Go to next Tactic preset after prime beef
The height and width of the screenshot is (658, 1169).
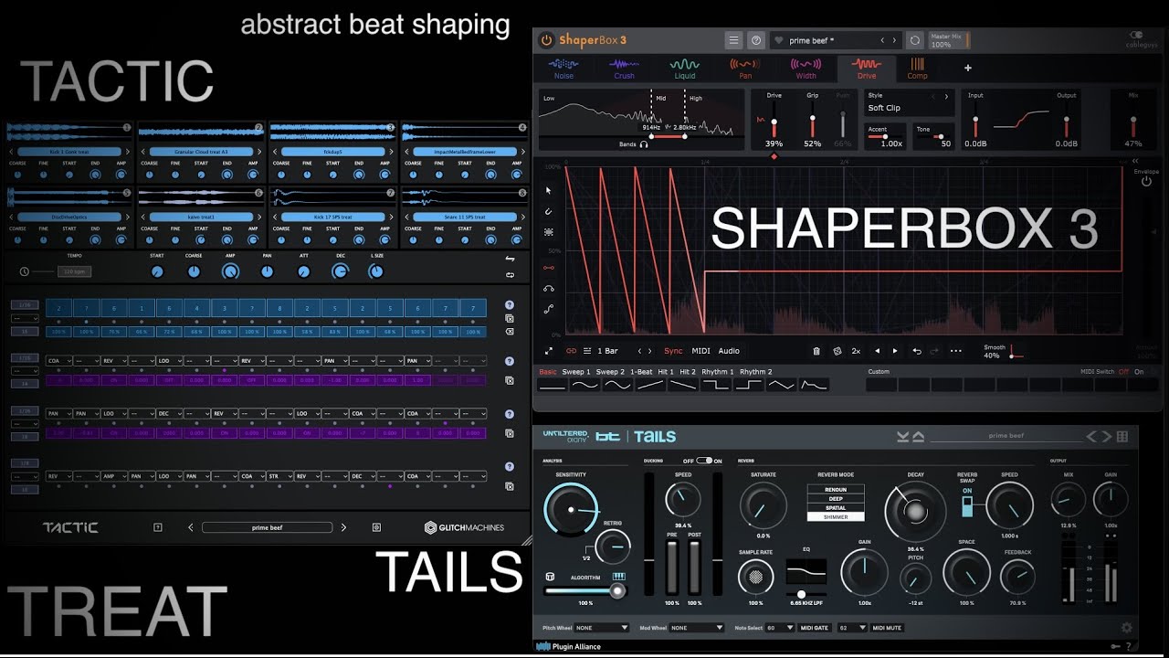[x=343, y=527]
